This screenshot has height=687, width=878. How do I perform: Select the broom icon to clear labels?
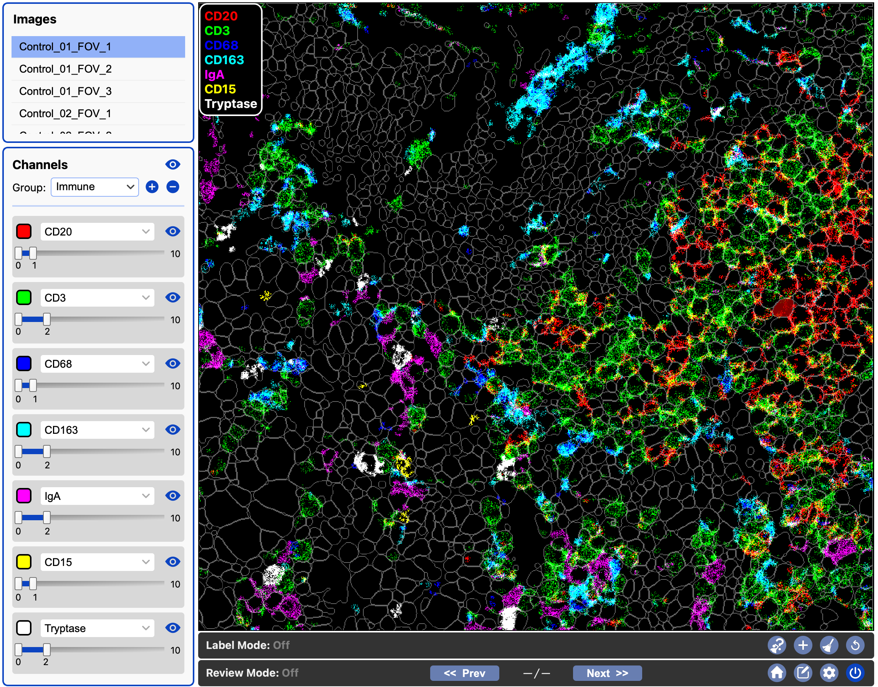point(829,645)
